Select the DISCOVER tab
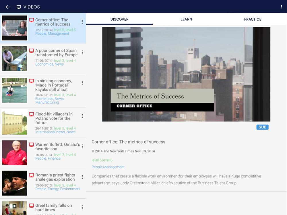This screenshot has width=287, height=215. pyautogui.click(x=119, y=19)
